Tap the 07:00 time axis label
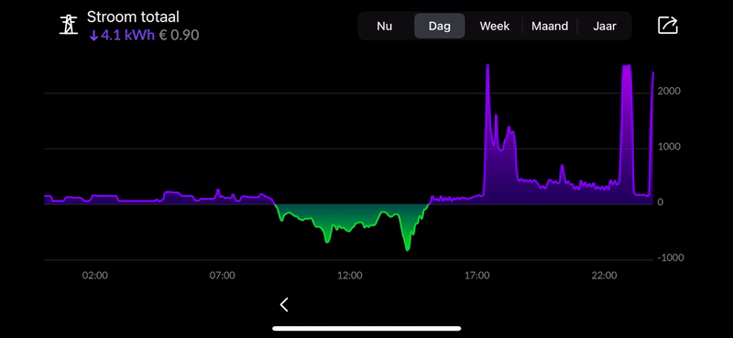Viewport: 733px width, 338px height. [x=222, y=276]
